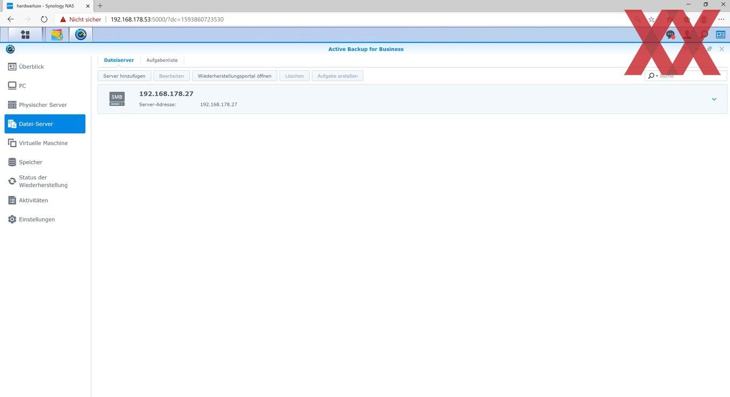
Task: Click the Aktivitäten list icon
Action: (x=12, y=200)
